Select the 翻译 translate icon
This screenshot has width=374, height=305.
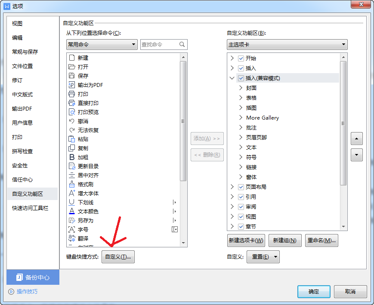[71, 238]
